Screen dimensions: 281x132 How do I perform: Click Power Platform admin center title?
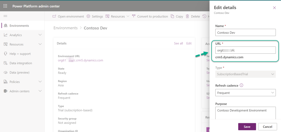pyautogui.click(x=36, y=6)
